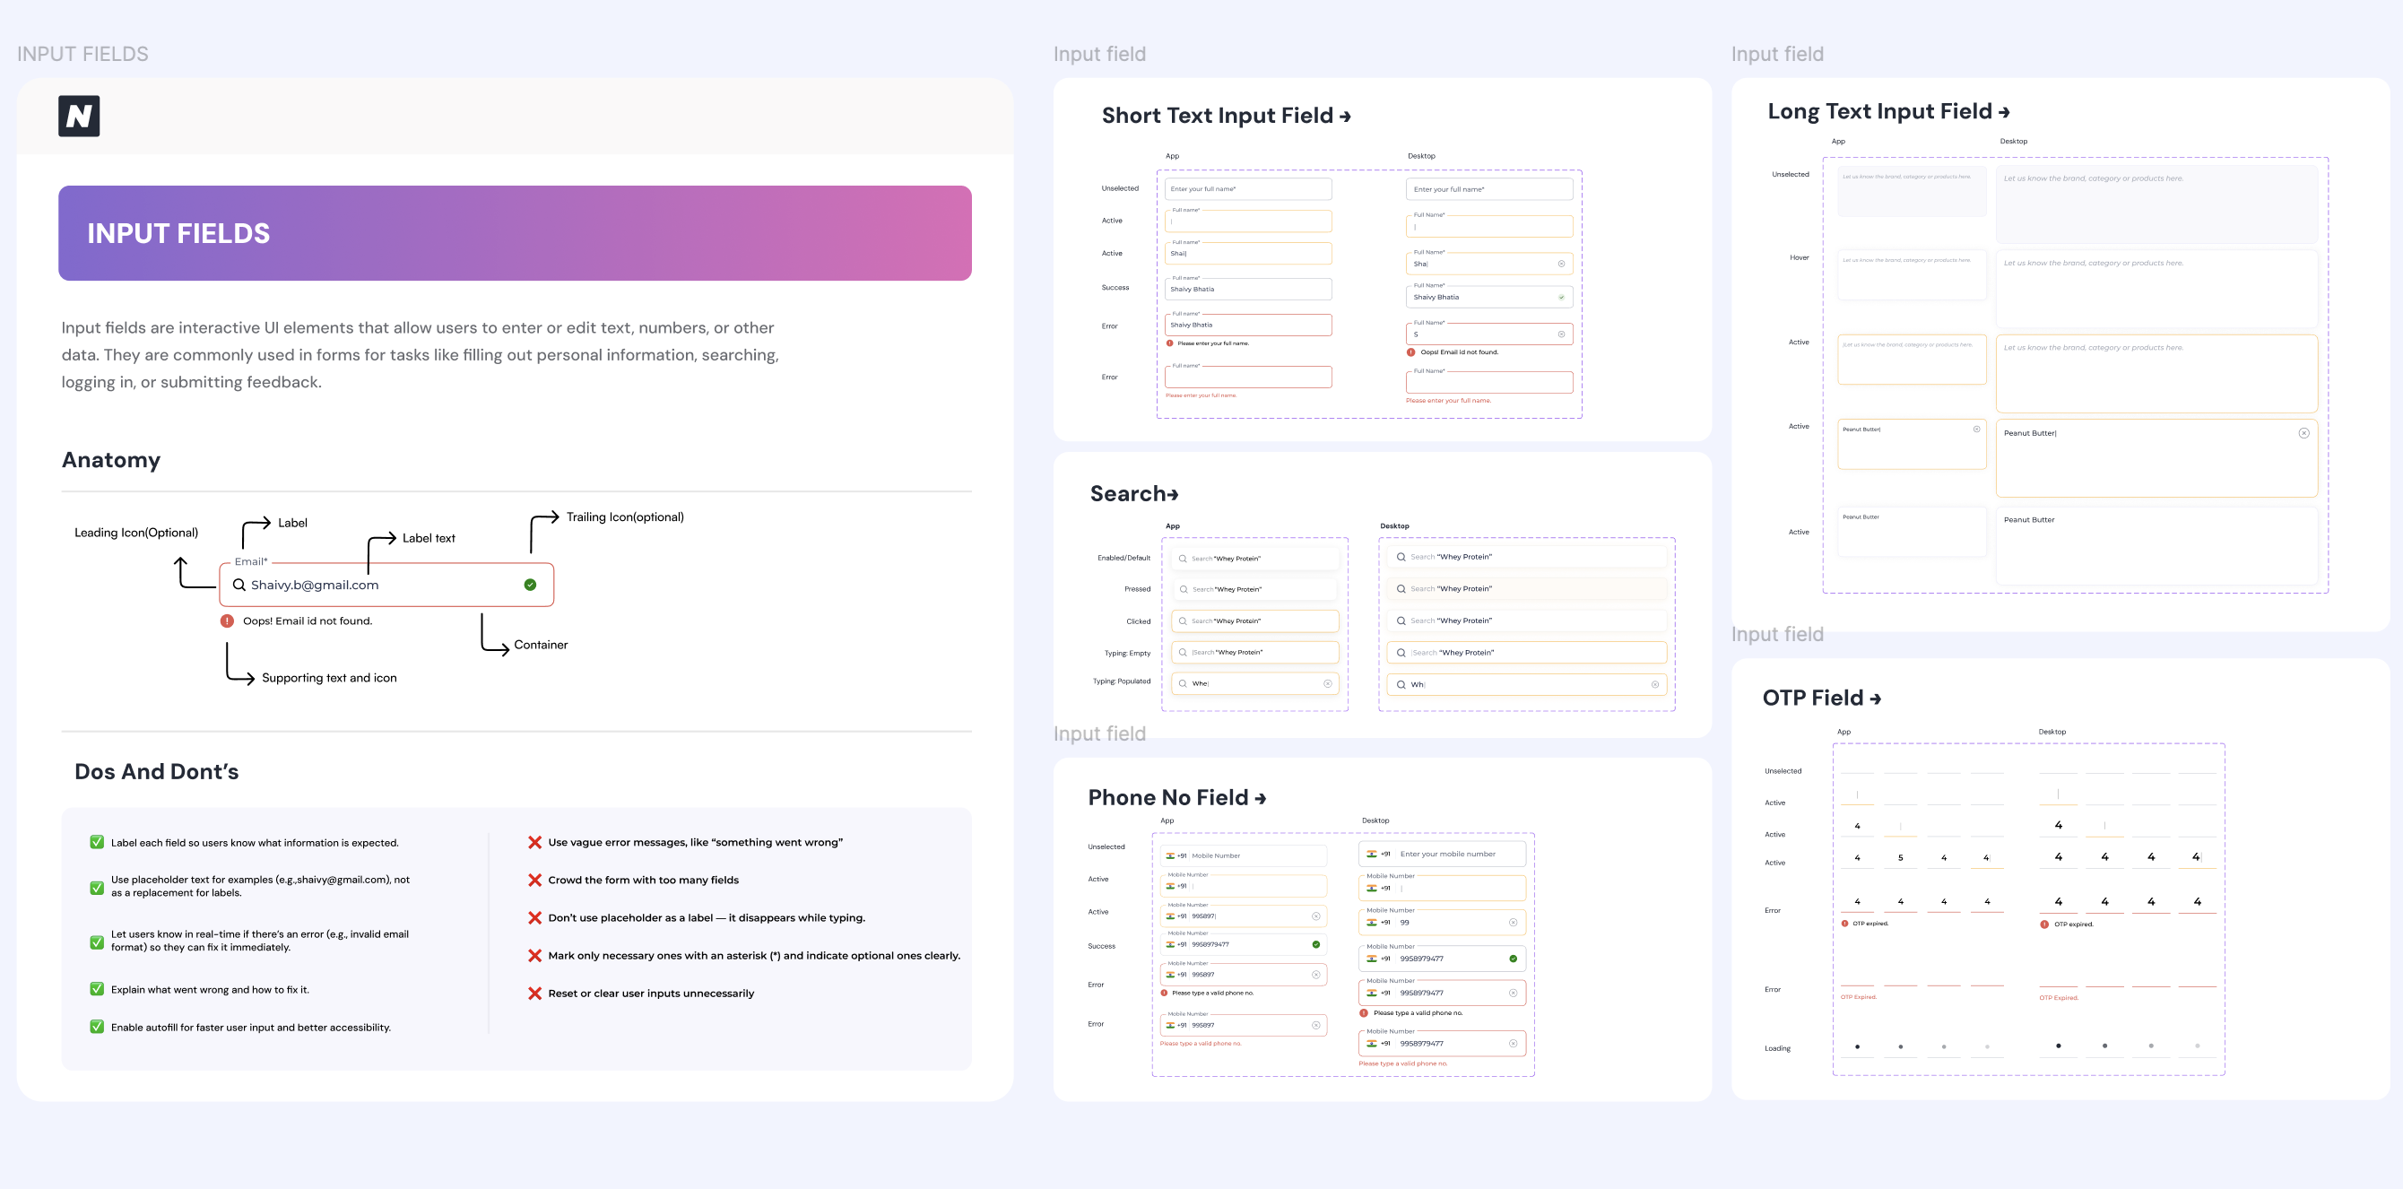Click the clear icon in the desktop 'Peanut Butter|' field
The width and height of the screenshot is (2403, 1189).
tap(2304, 433)
